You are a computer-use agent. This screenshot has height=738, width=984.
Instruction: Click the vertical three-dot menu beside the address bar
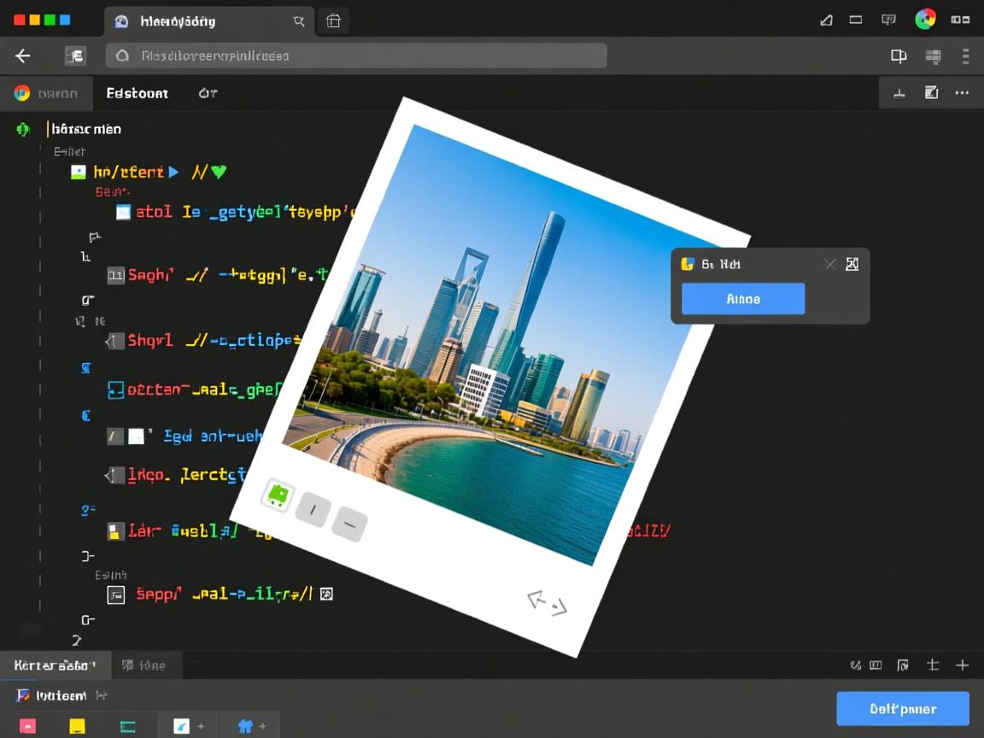click(x=965, y=56)
